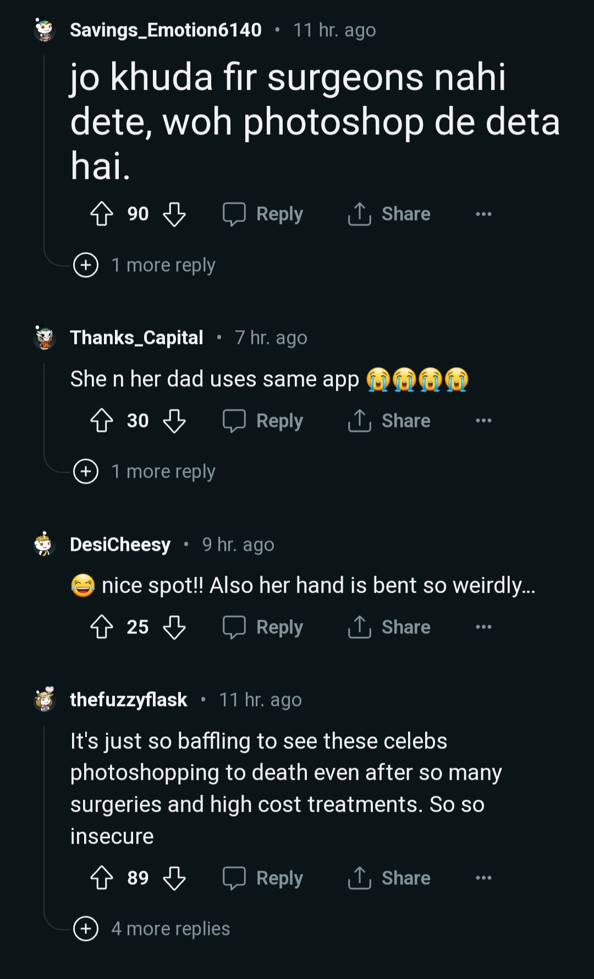This screenshot has height=979, width=594.
Task: Share Savings_Emotion6140's comment
Action: [389, 214]
